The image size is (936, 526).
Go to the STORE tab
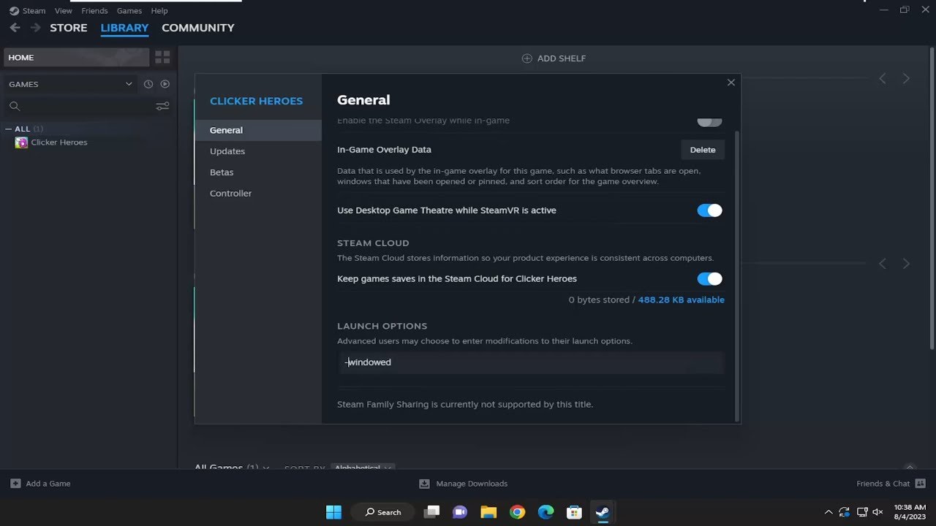69,28
